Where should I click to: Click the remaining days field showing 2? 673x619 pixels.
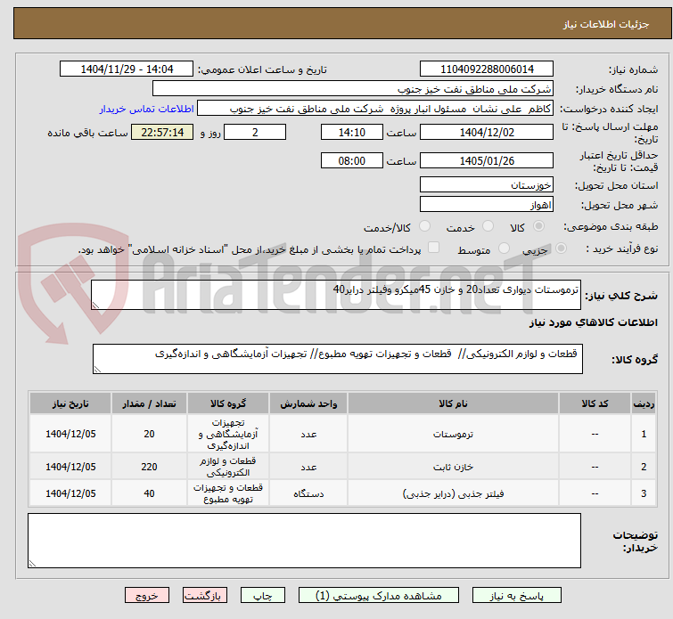click(x=255, y=132)
